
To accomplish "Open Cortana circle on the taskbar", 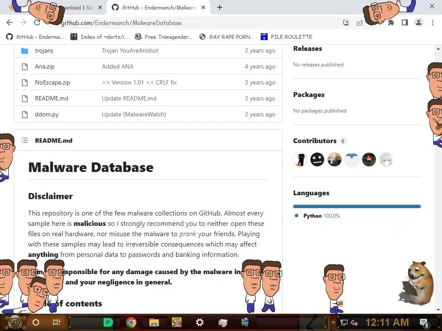I will (x=36, y=322).
